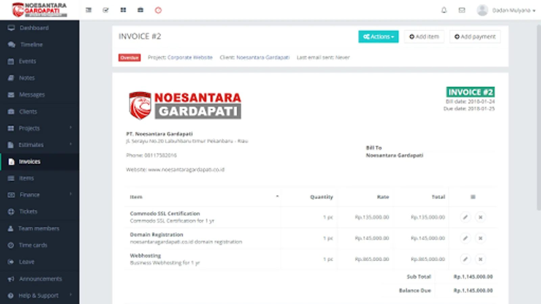
Task: Click the Tickets lifebuoy icon in sidebar
Action: 11,211
